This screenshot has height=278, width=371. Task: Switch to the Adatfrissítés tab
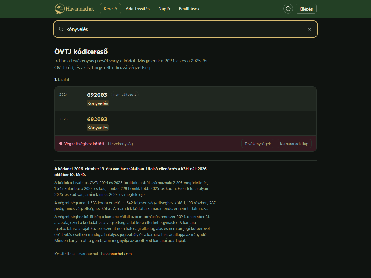pos(138,9)
